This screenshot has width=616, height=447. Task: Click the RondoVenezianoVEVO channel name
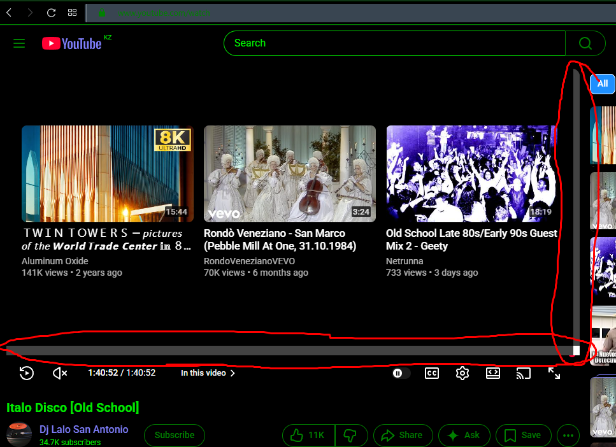coord(249,261)
